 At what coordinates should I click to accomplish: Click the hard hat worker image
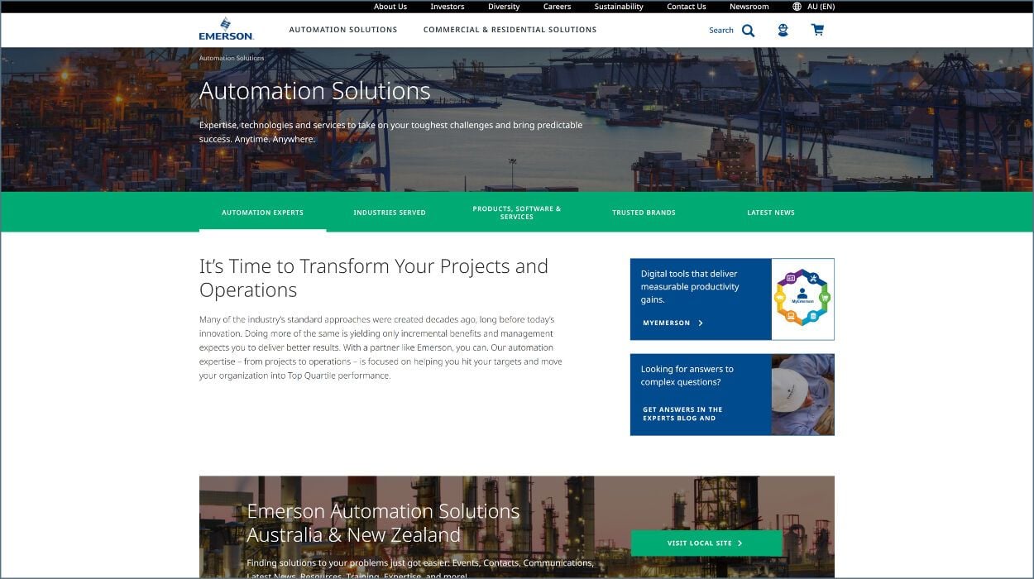802,395
